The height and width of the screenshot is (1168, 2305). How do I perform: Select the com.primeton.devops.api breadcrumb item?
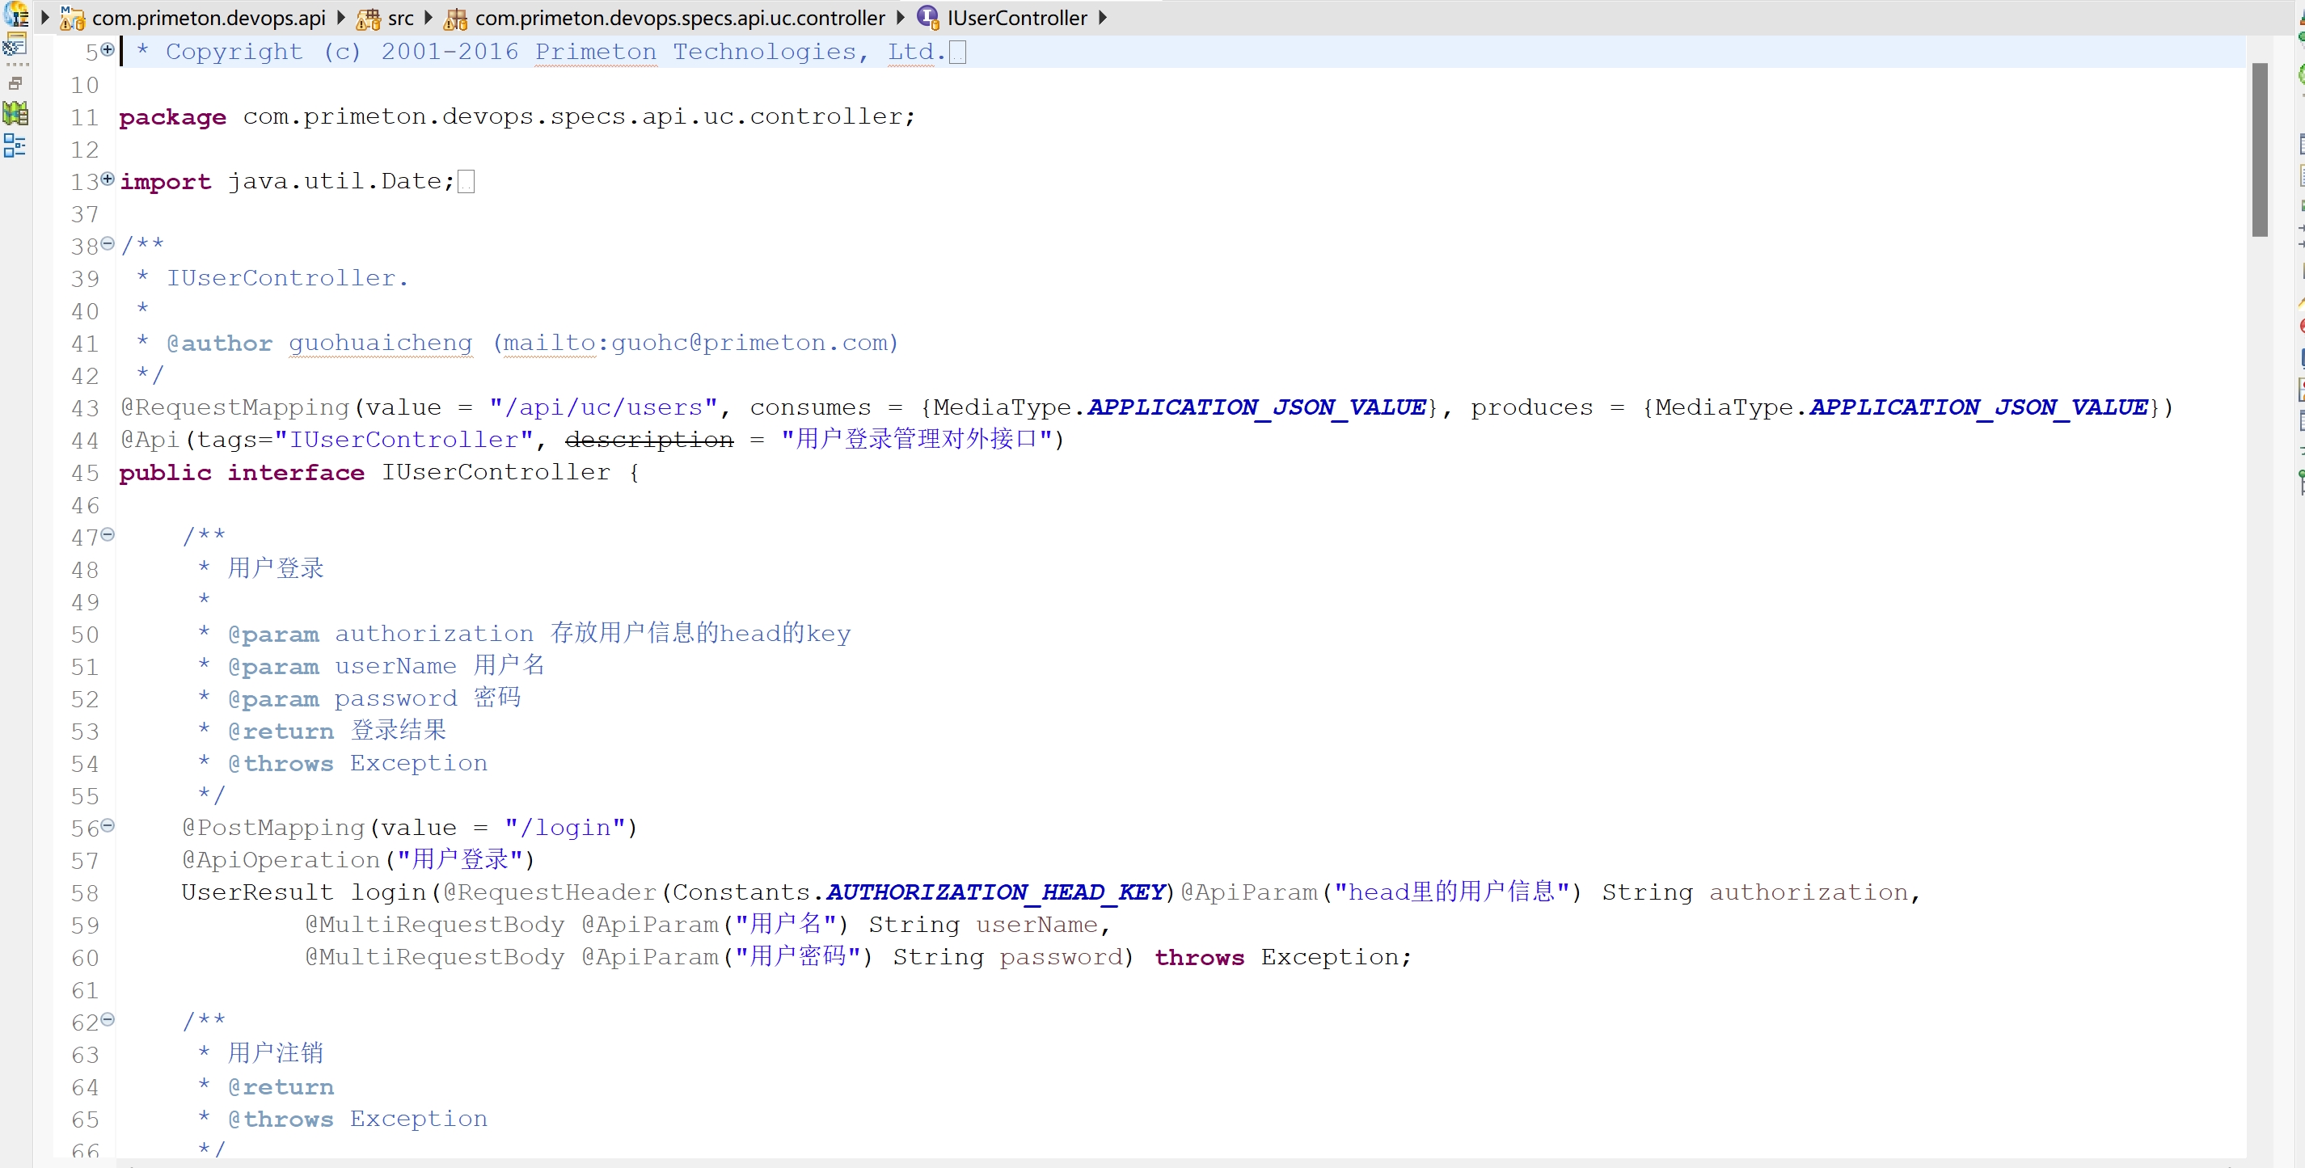(209, 18)
